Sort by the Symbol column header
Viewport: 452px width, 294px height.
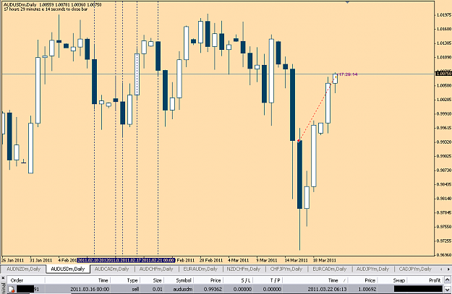[184, 280]
